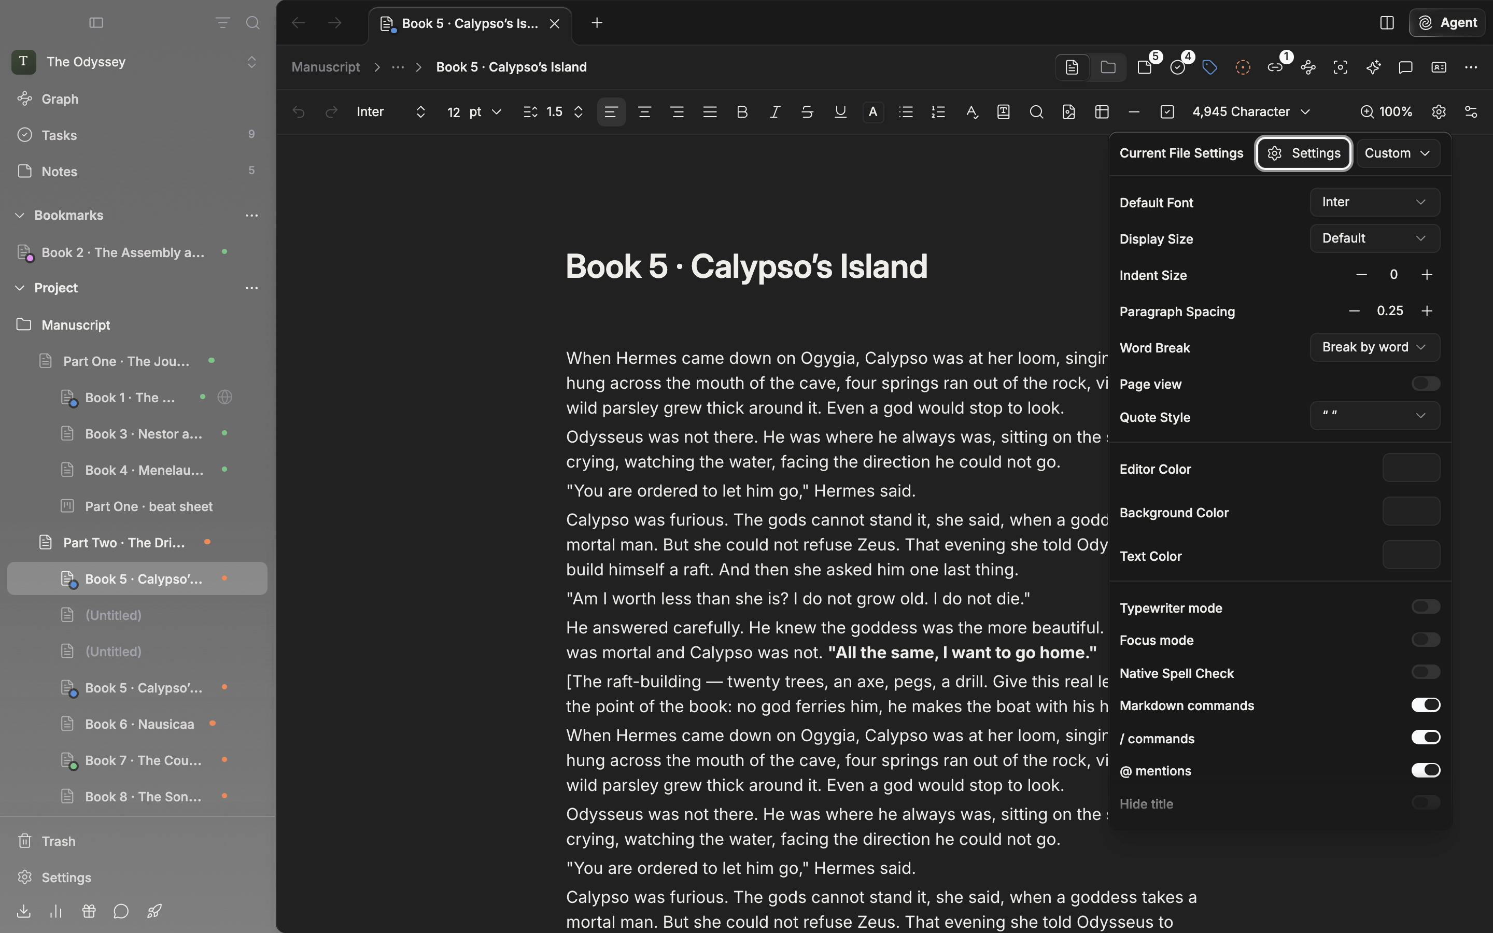Open Tasks in sidebar
This screenshot has width=1493, height=933.
[137, 135]
